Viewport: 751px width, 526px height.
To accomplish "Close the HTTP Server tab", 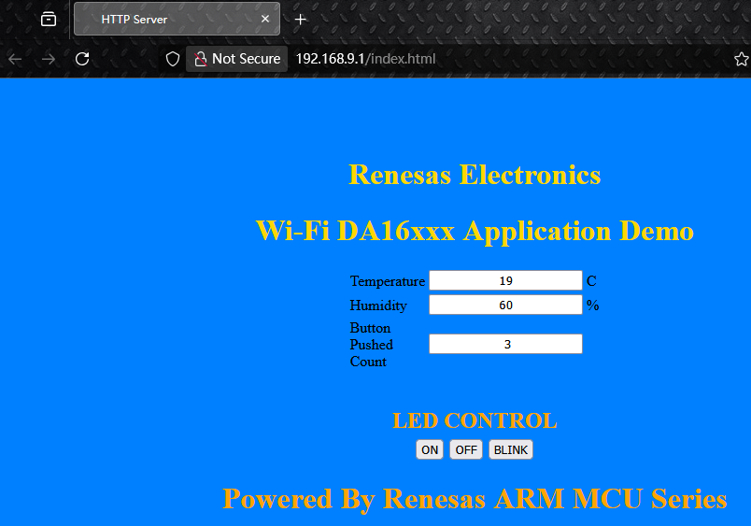I will (x=265, y=19).
